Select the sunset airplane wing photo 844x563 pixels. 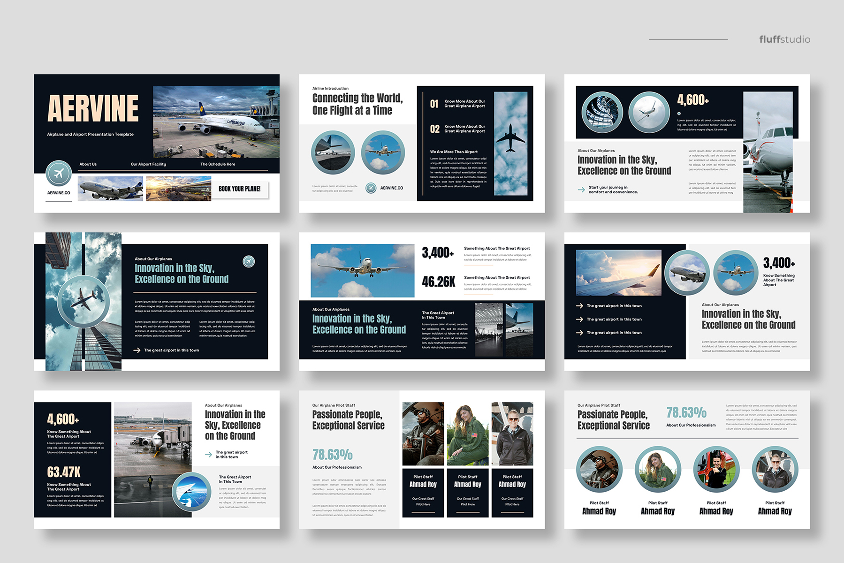[x=618, y=273]
